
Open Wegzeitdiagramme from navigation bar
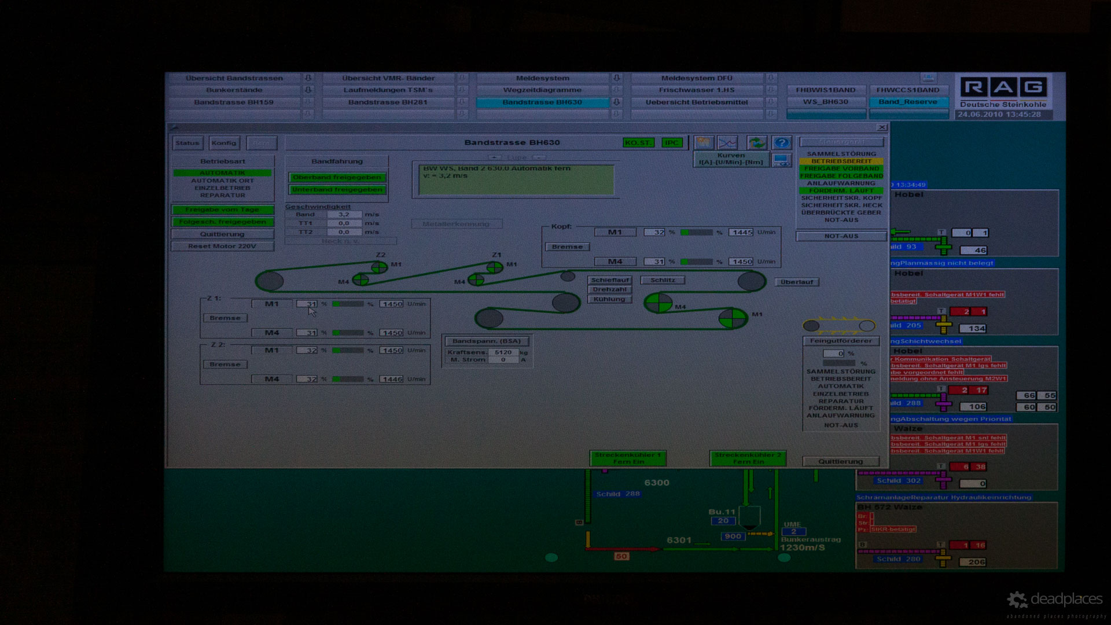[x=542, y=90]
